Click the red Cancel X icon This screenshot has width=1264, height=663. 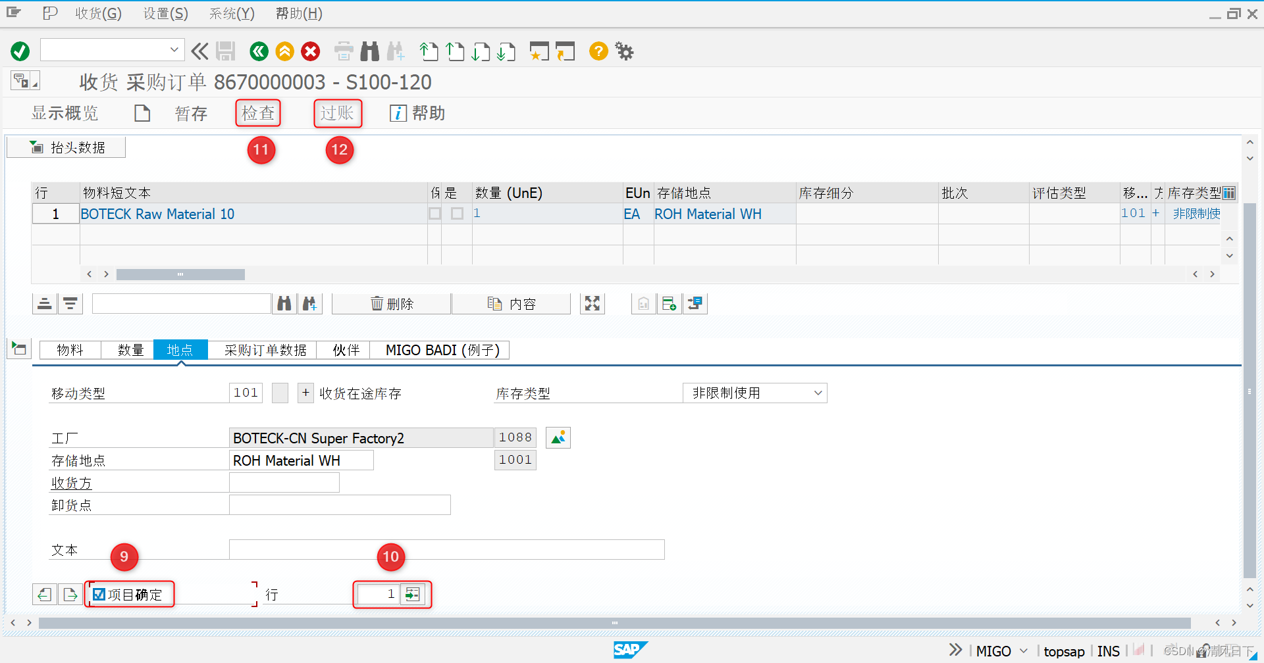point(311,51)
